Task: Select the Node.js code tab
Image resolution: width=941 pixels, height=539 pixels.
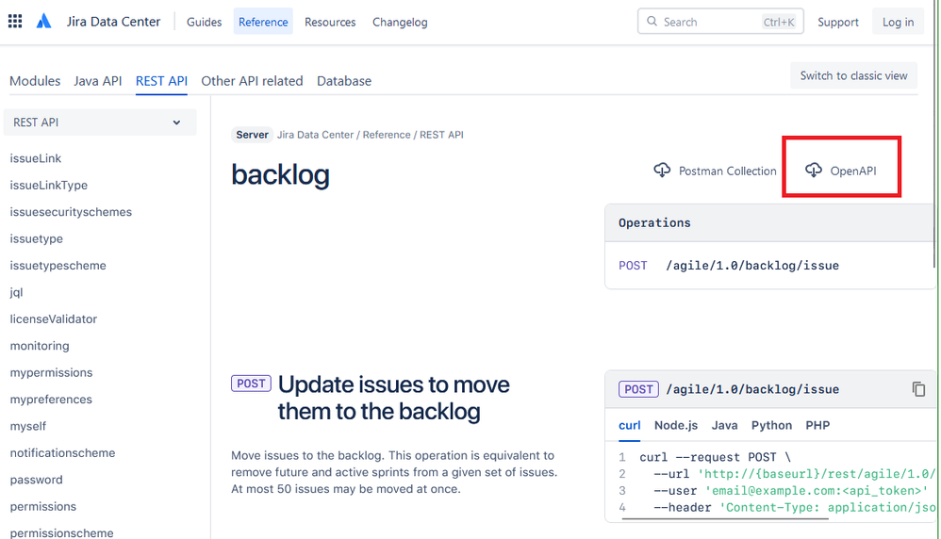Action: coord(676,426)
